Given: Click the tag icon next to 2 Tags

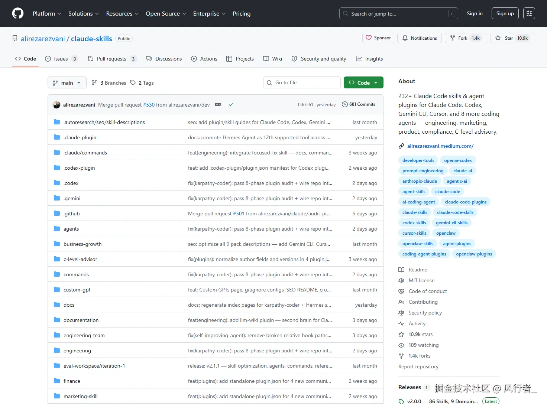Looking at the screenshot, I should [x=133, y=83].
